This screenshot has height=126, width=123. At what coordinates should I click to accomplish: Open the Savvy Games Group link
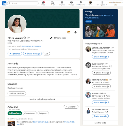[41, 122]
